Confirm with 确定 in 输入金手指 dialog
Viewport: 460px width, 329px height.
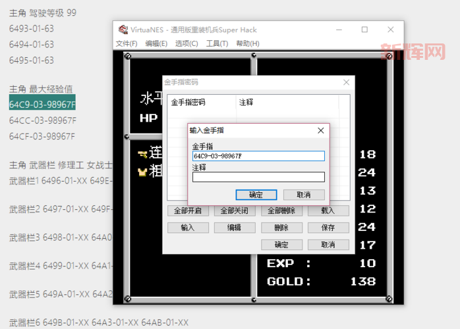coord(256,195)
